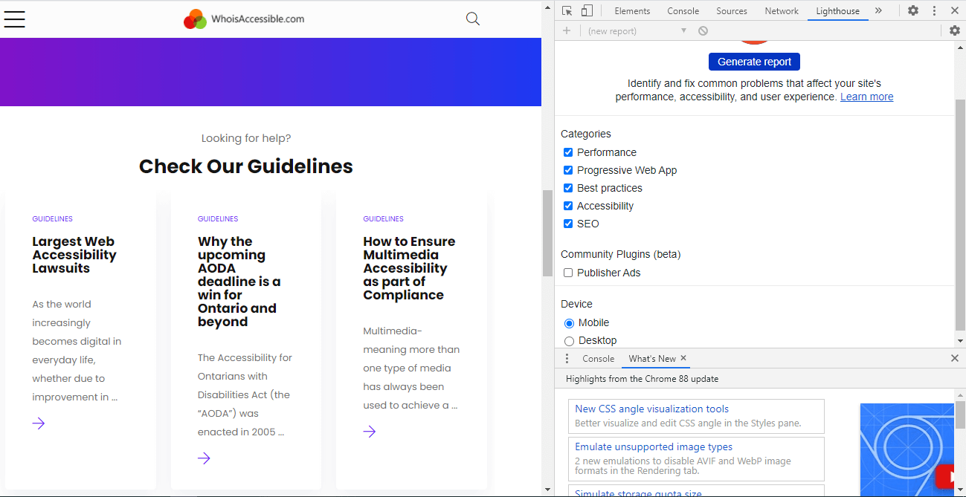Uncheck the Best practices category

(568, 188)
